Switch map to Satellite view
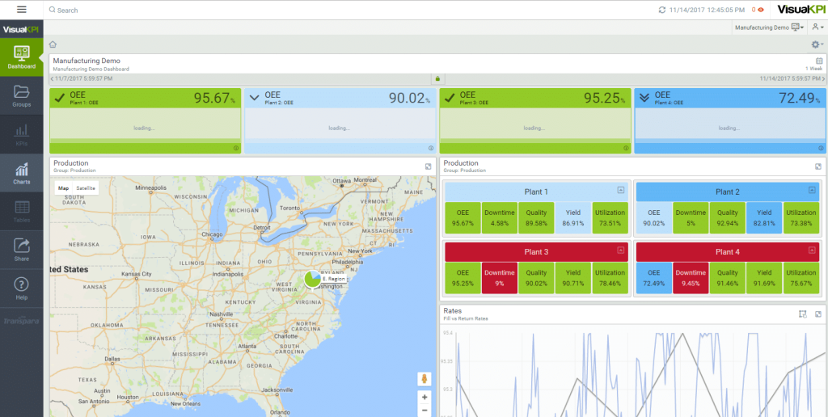Image resolution: width=828 pixels, height=417 pixels. (86, 187)
